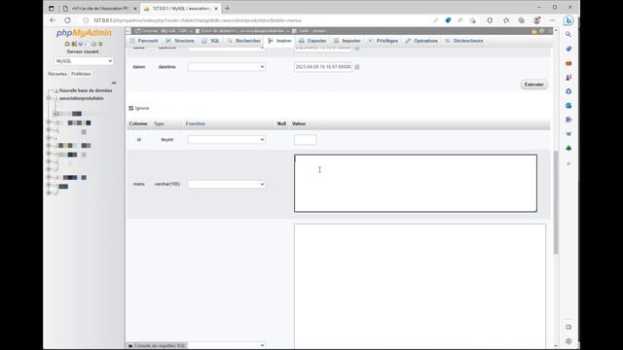Select the Insérer tab
This screenshot has width=623, height=350.
coord(279,41)
